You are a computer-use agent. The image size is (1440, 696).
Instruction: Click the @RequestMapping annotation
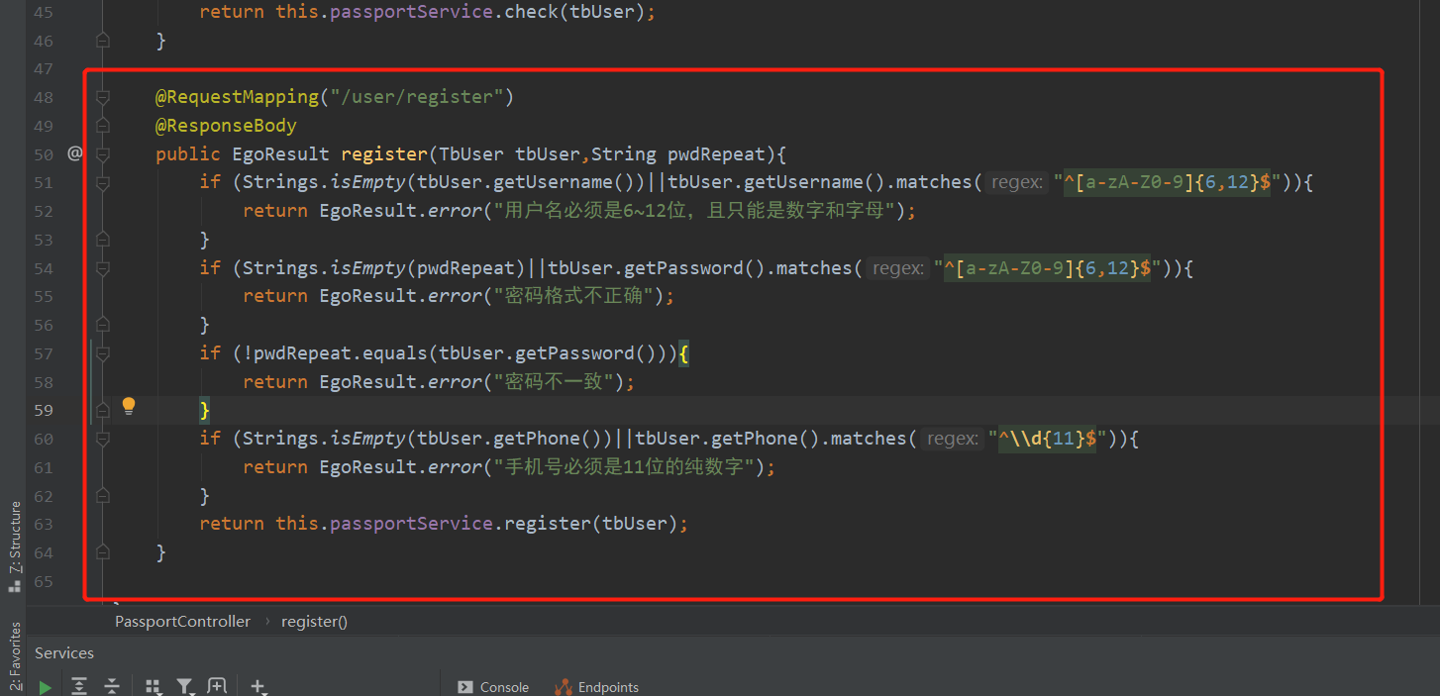point(238,97)
